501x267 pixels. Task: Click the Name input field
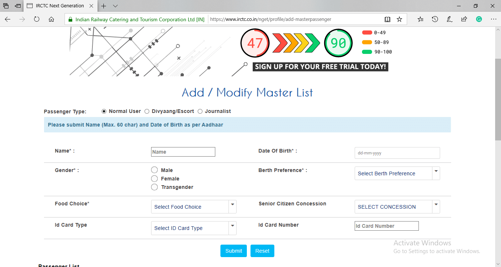183,152
